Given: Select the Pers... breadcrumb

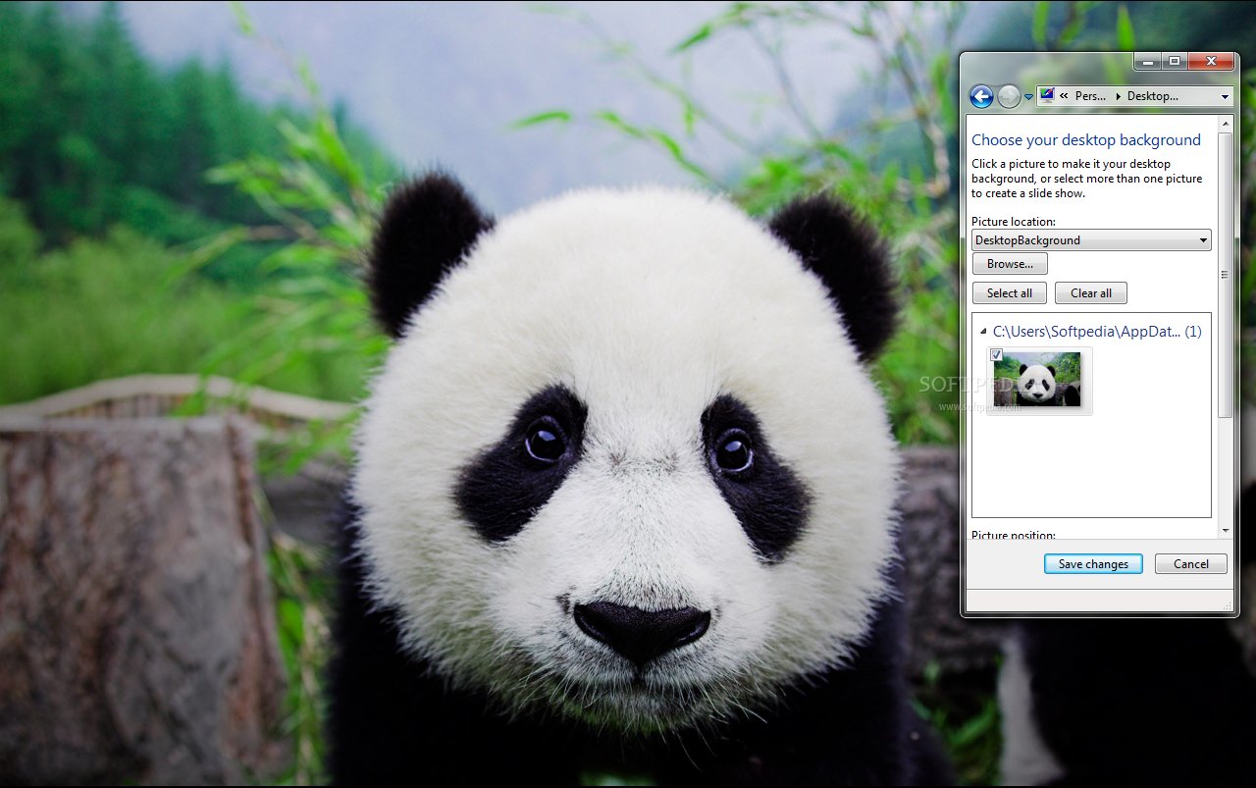Looking at the screenshot, I should [1090, 96].
